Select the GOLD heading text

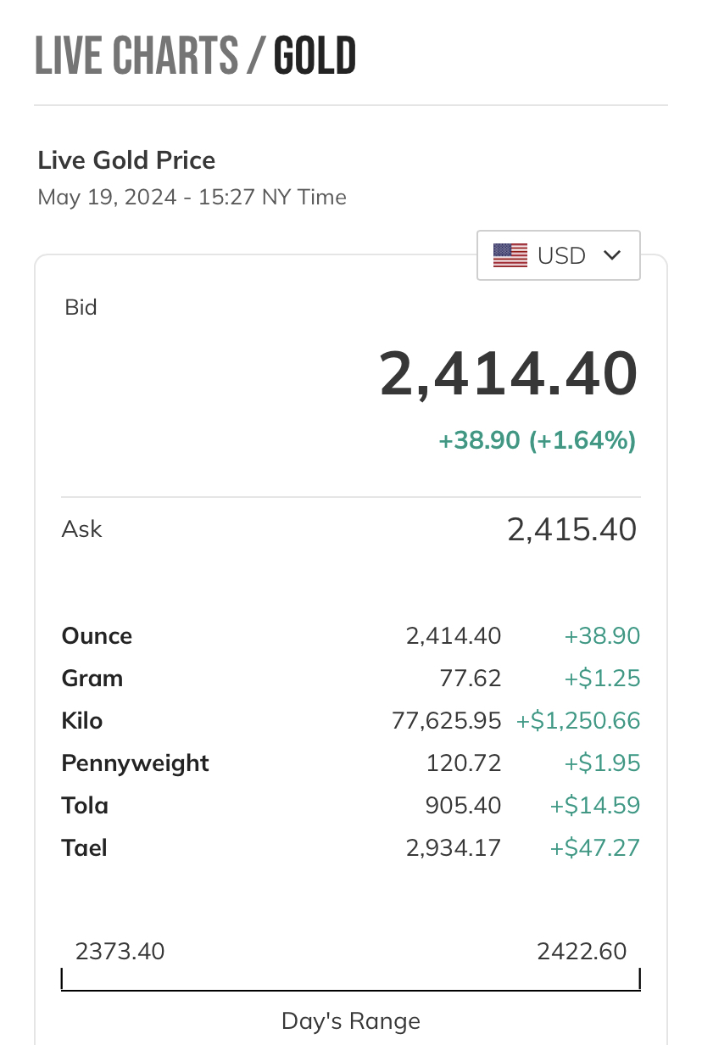[x=315, y=57]
